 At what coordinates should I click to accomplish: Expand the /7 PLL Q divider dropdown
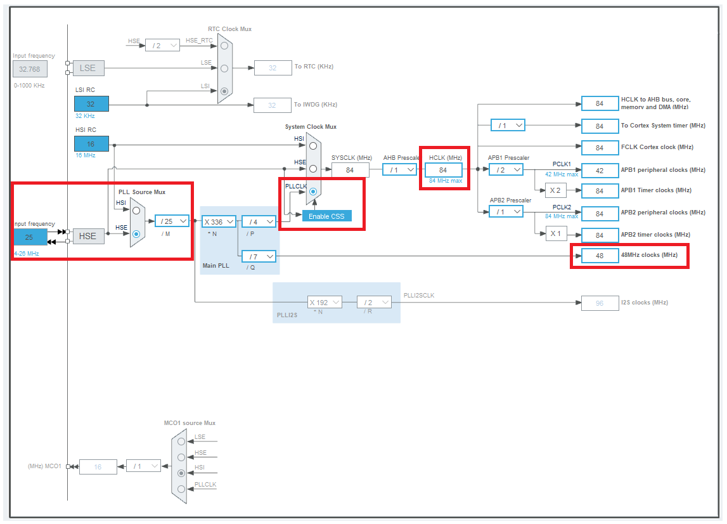click(x=259, y=256)
